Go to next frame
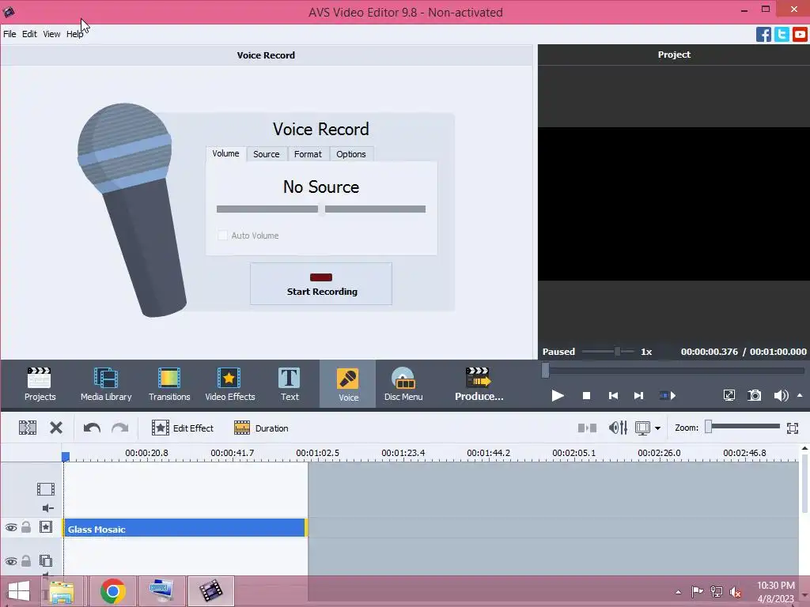The image size is (810, 607). click(639, 395)
